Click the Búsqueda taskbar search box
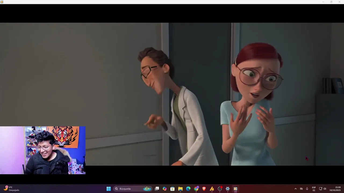 pyautogui.click(x=133, y=189)
